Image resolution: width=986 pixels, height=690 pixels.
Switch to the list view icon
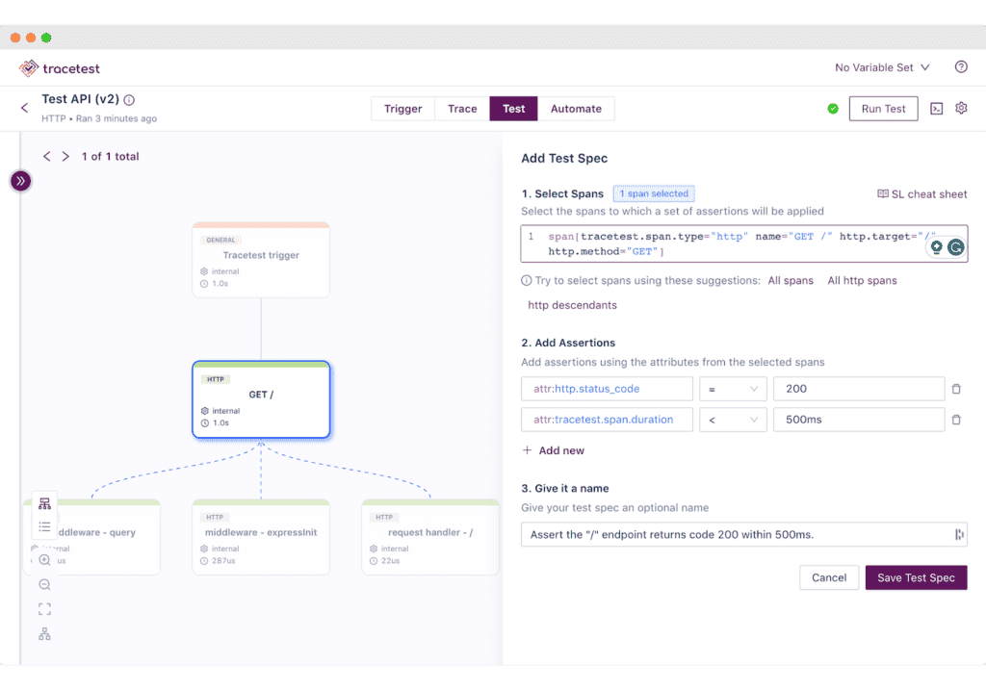[44, 526]
